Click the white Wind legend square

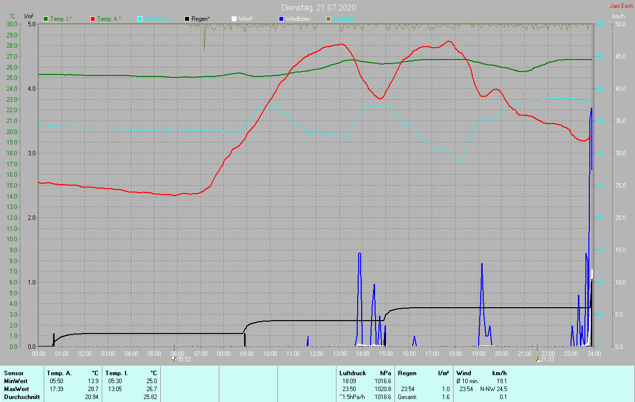(x=234, y=19)
